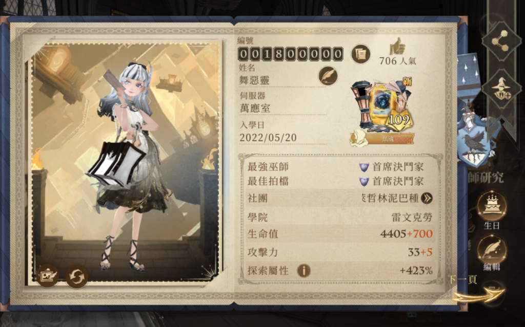The image size is (525, 327).
Task: Copy the ID number with the scroll icon
Action: click(x=360, y=54)
